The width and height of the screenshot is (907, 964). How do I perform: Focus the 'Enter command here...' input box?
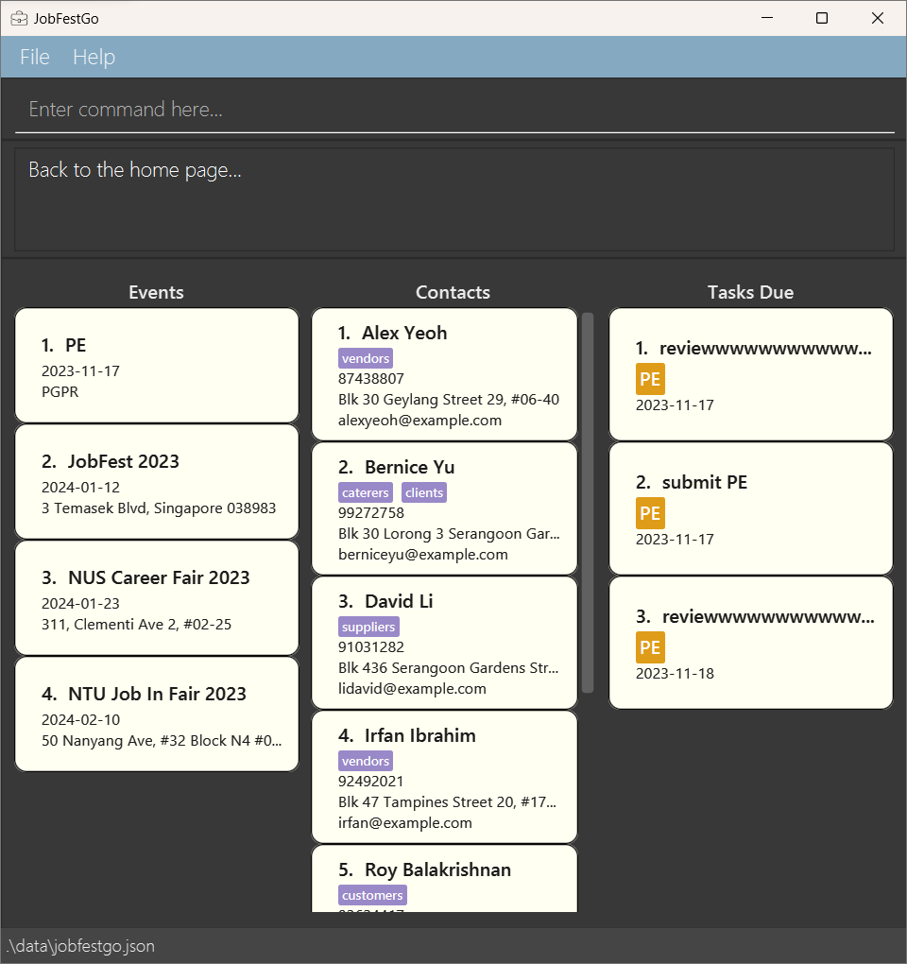point(454,110)
